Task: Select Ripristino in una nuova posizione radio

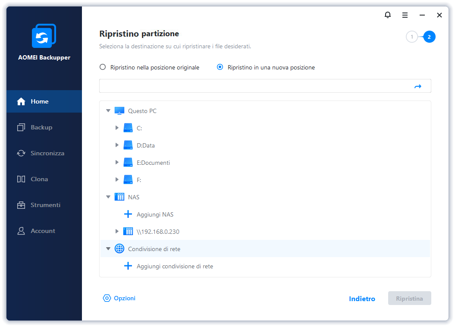Action: click(220, 67)
